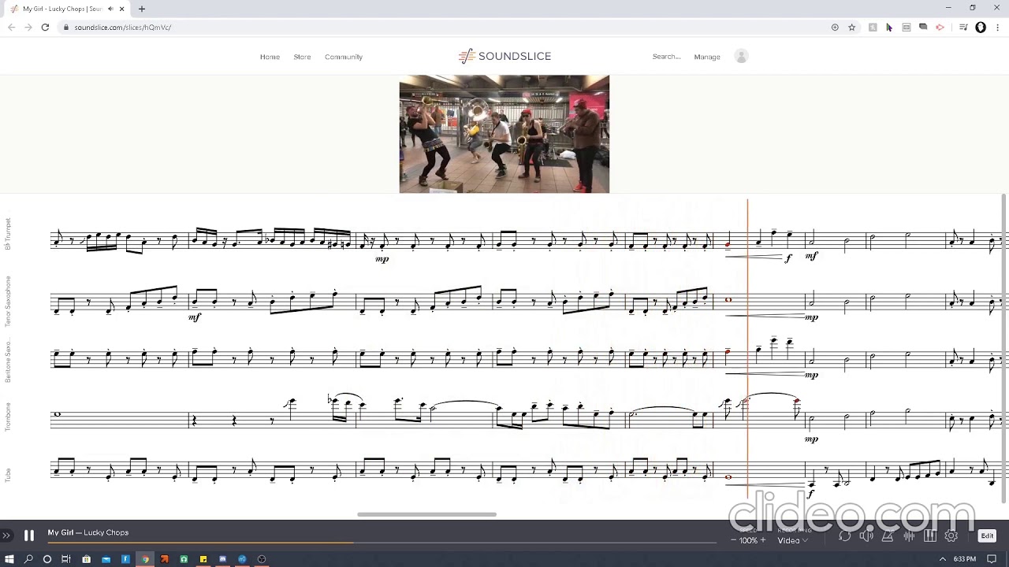Click the first gray extension icon

(x=873, y=28)
